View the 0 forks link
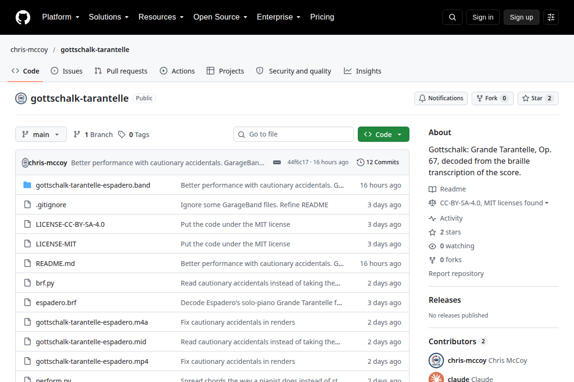 pos(445,260)
